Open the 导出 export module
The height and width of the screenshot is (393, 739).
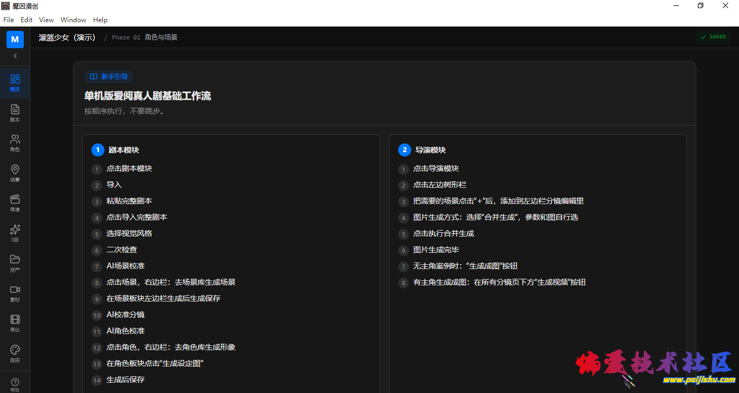(x=15, y=323)
